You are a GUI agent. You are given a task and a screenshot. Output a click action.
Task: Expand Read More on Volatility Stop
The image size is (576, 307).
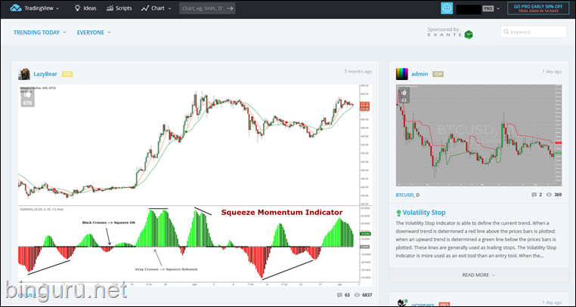coord(478,275)
